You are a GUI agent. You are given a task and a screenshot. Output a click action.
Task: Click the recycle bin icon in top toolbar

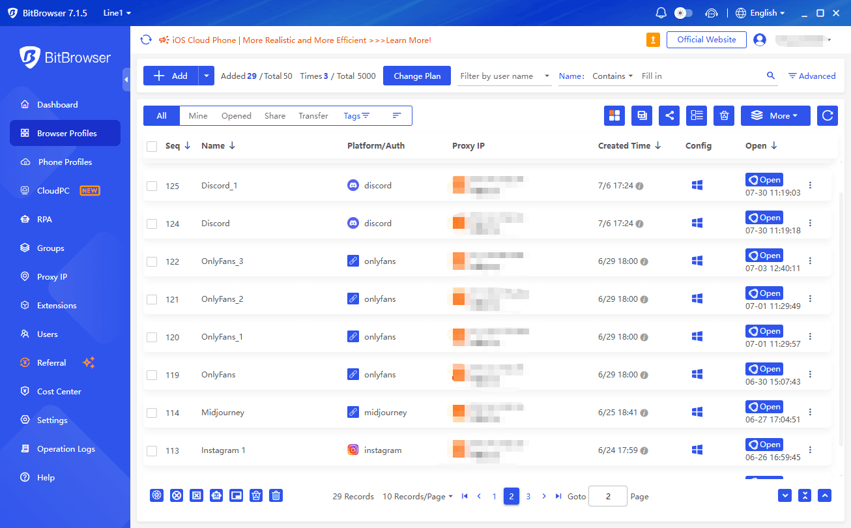724,115
